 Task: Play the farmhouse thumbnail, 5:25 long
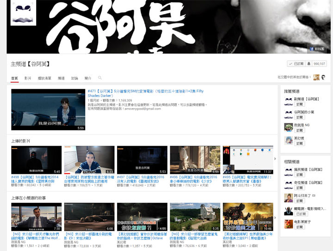tap(195, 217)
